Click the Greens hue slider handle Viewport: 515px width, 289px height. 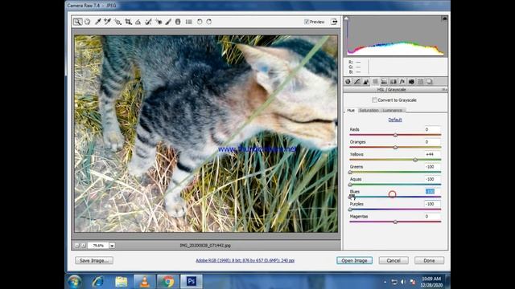pyautogui.click(x=350, y=172)
